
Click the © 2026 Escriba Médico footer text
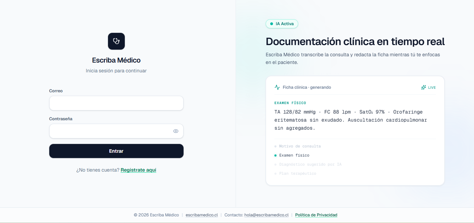pyautogui.click(x=156, y=215)
